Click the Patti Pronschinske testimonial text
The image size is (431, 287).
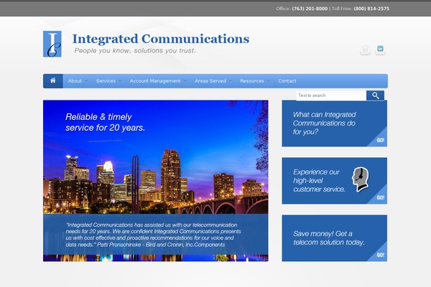click(154, 235)
